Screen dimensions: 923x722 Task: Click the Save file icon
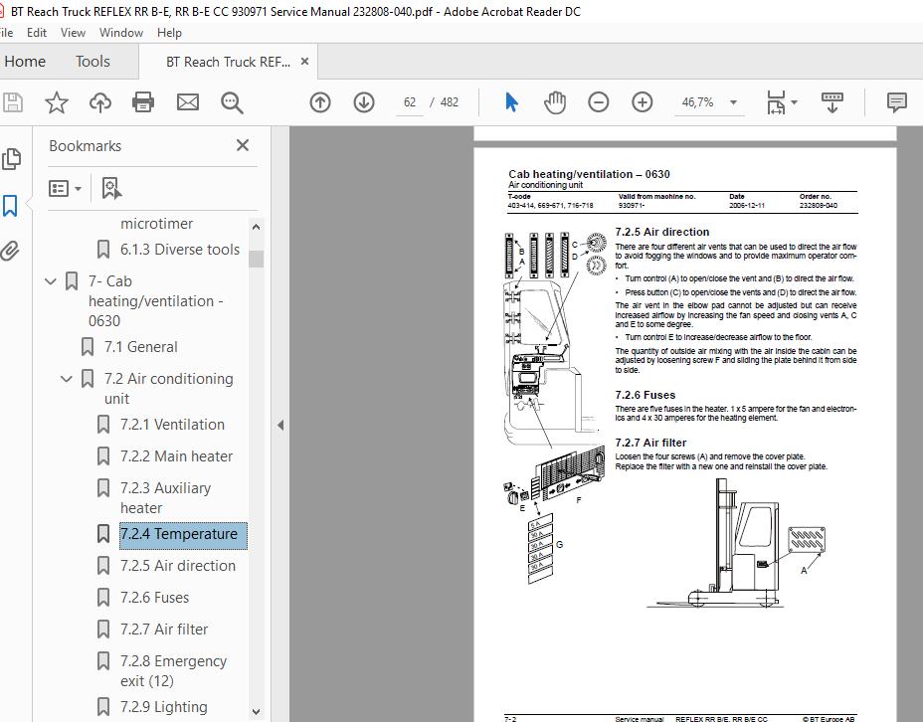click(x=12, y=102)
